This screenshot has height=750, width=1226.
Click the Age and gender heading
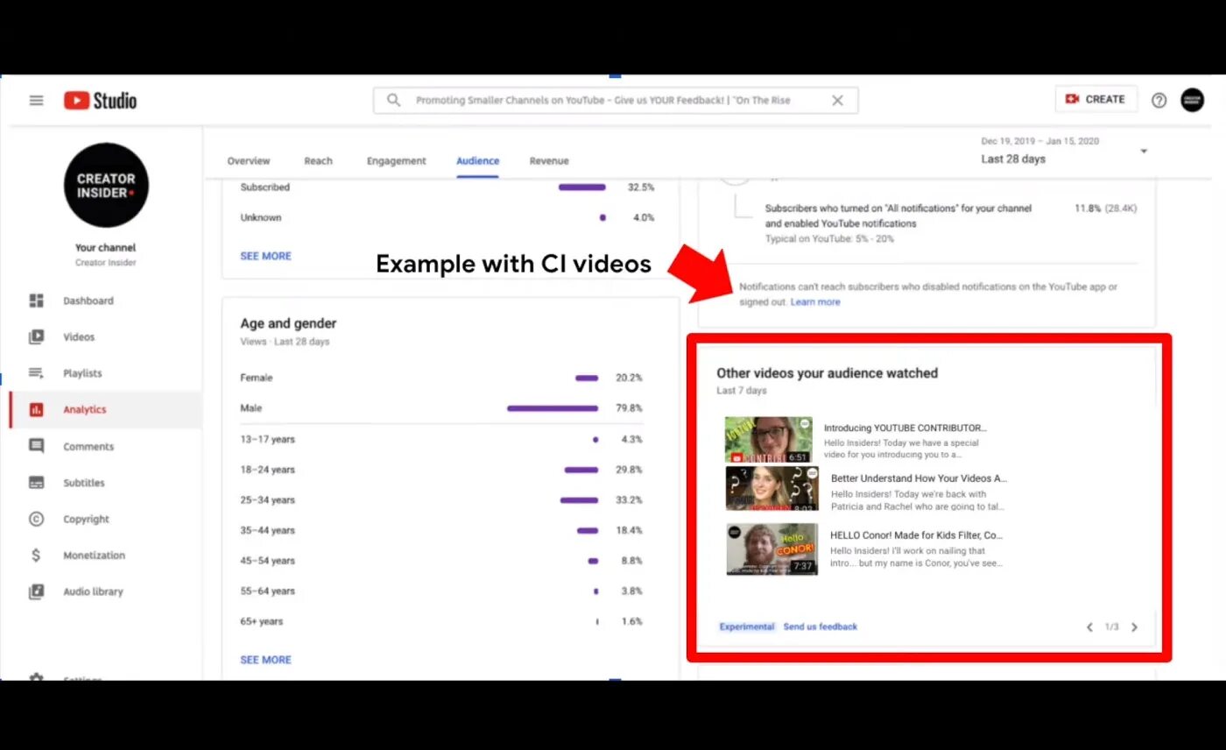pos(288,323)
